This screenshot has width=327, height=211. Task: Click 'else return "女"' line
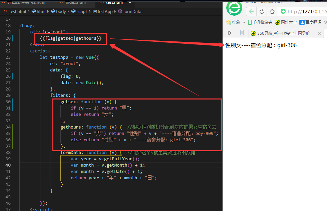coord(92,115)
